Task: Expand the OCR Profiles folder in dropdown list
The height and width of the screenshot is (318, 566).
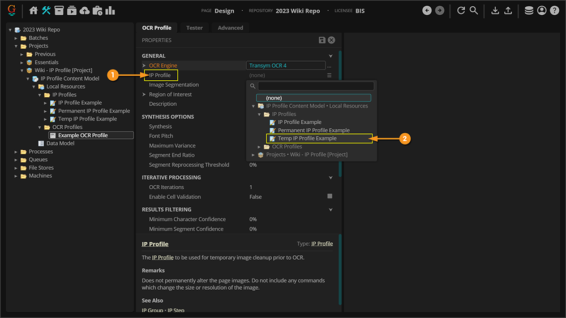Action: 259,147
